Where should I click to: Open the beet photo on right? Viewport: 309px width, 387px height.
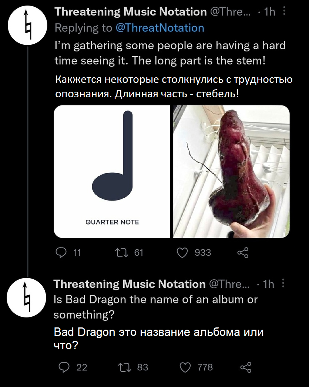point(231,171)
